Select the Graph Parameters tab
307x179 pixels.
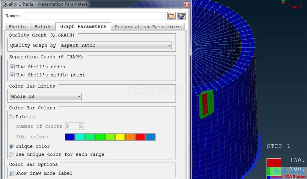83,26
